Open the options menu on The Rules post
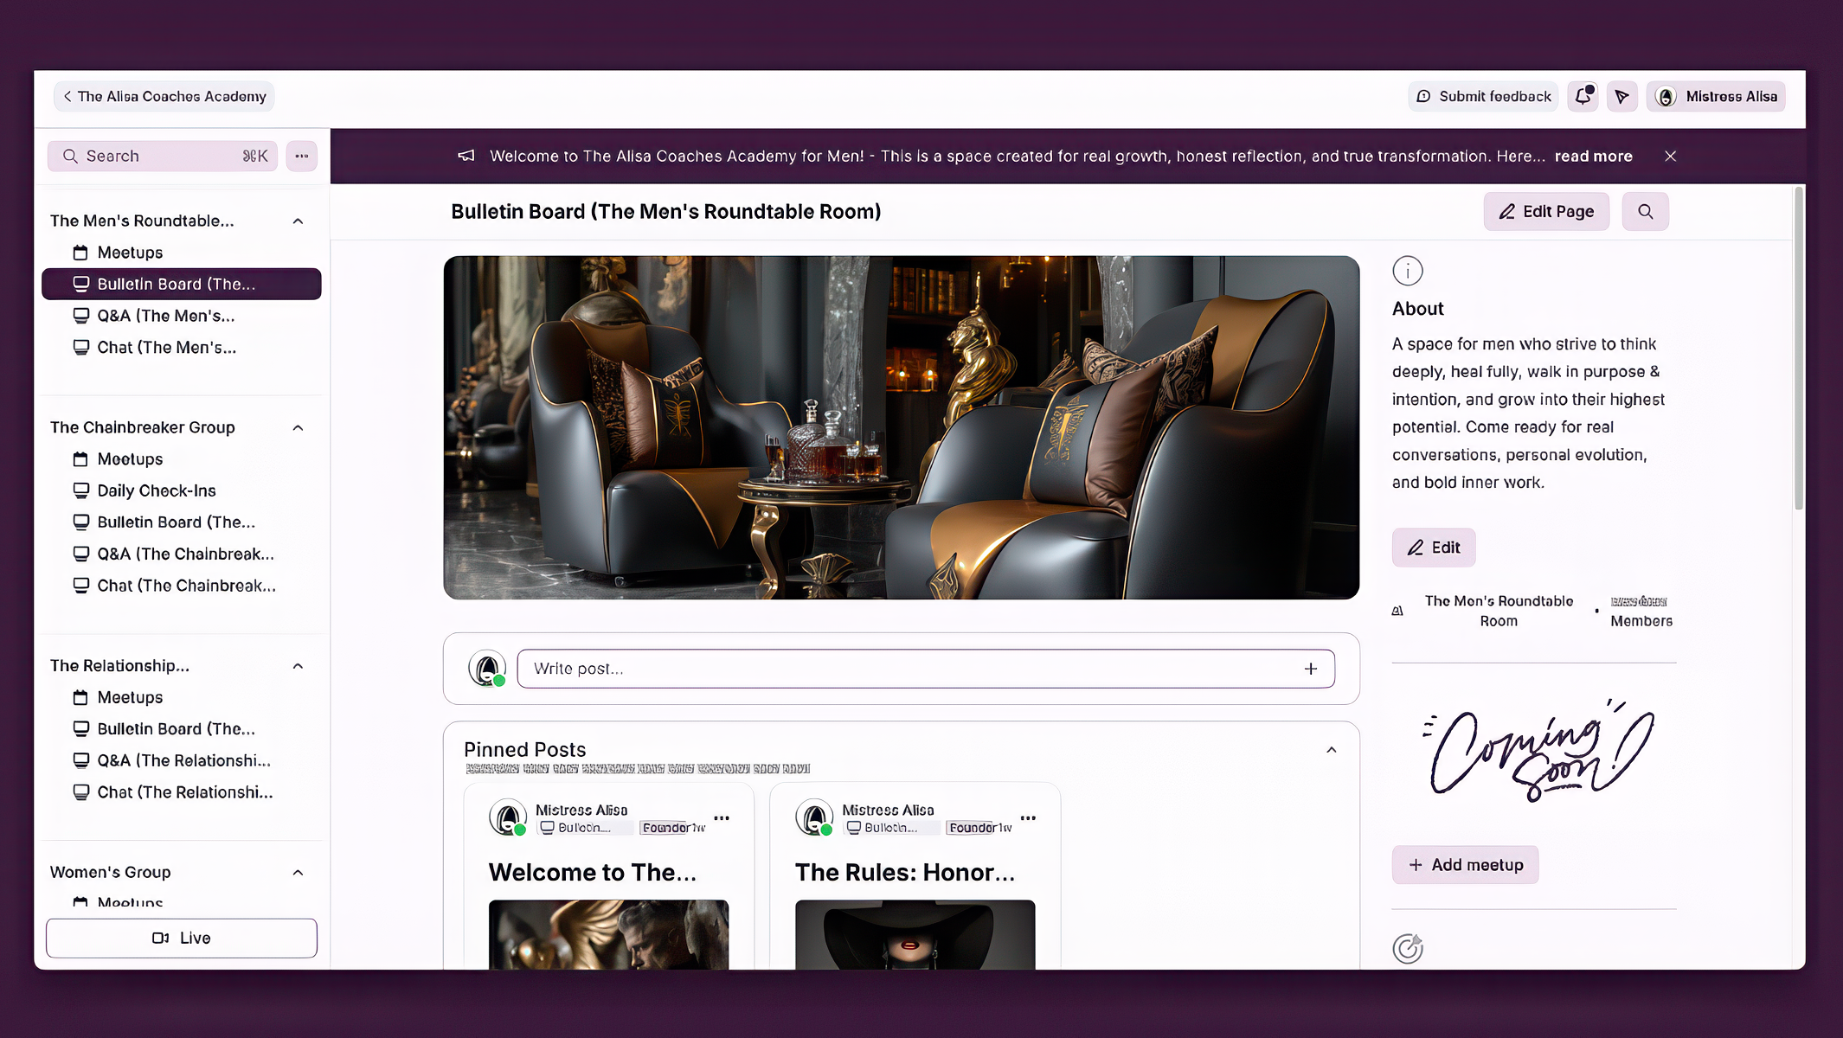Screen dimensions: 1843x1038 [1028, 817]
